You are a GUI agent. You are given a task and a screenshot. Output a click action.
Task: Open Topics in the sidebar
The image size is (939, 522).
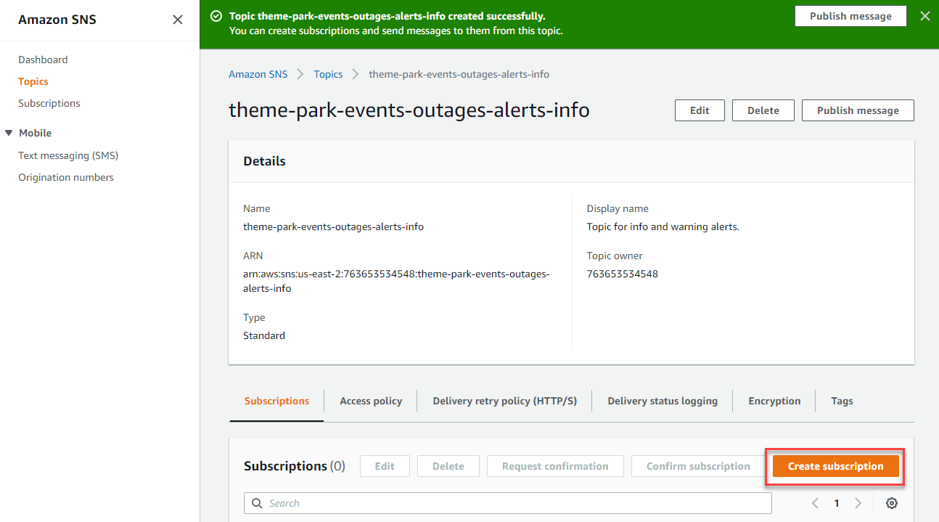tap(33, 81)
